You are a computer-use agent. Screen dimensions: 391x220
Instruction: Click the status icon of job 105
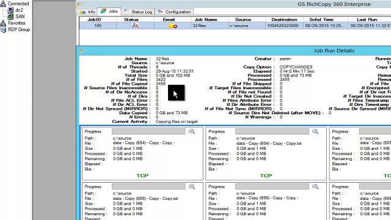pos(135,26)
